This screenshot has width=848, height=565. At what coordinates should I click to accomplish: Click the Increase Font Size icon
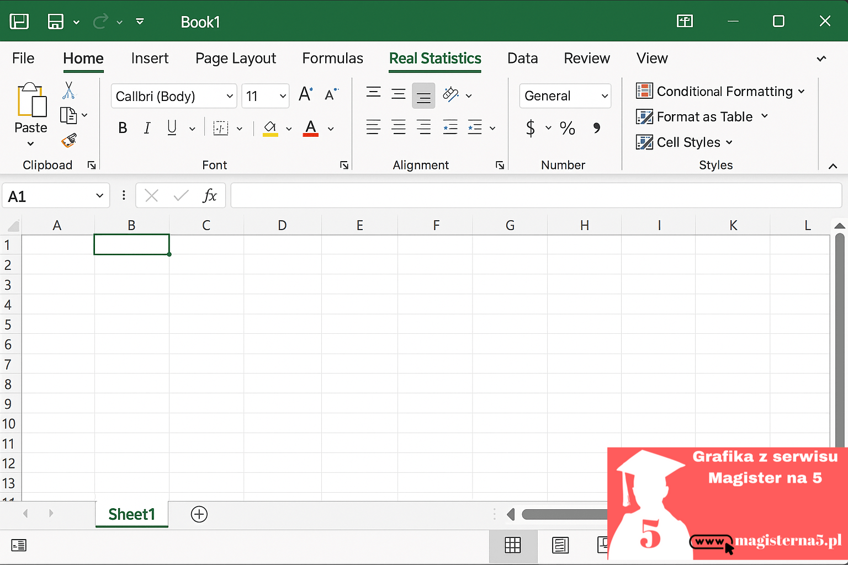pos(305,94)
